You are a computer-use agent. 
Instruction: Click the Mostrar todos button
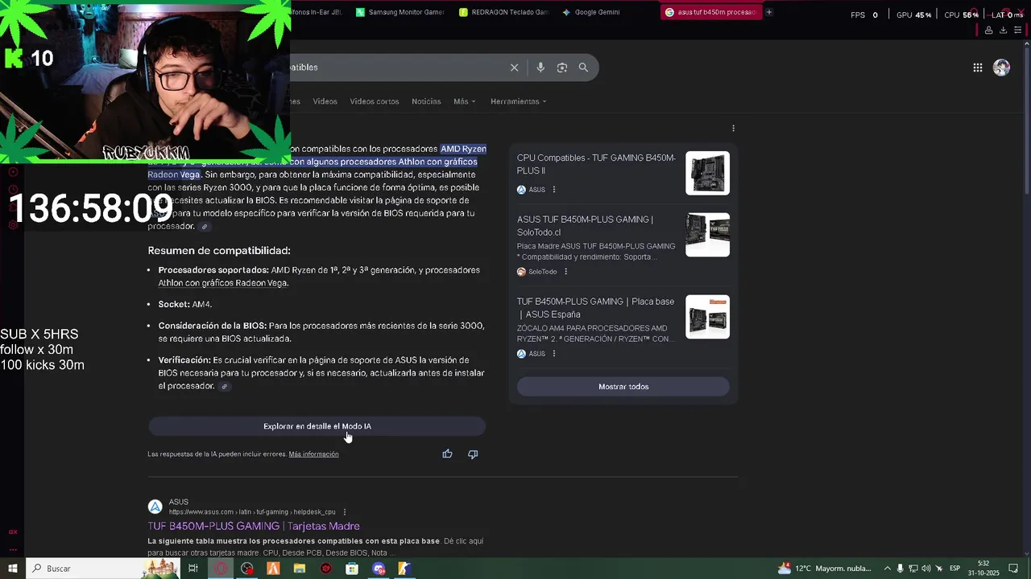click(x=623, y=387)
